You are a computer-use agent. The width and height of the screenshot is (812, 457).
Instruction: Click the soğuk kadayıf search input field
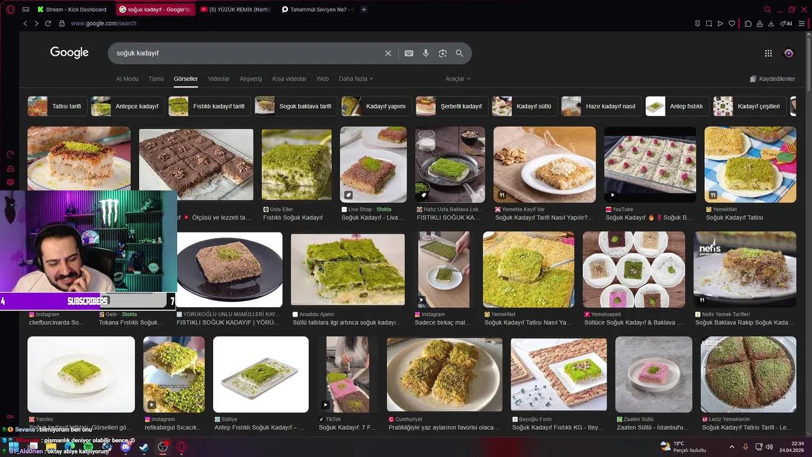pos(247,53)
